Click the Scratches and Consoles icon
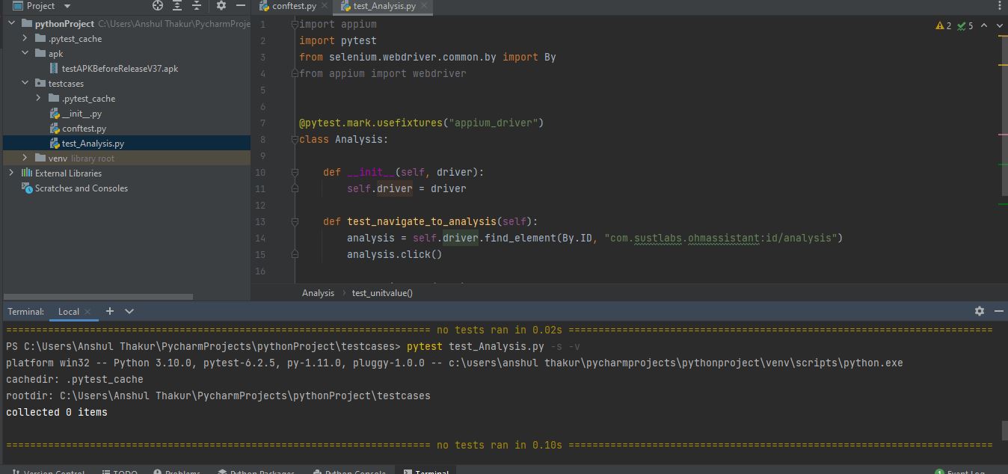The image size is (1008, 474). (27, 188)
